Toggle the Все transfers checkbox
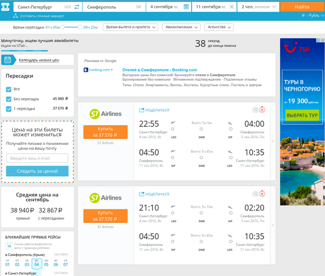The image size is (325, 276). [x=9, y=89]
